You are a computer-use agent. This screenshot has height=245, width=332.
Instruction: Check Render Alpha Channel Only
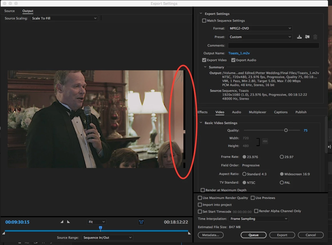coord(256,211)
